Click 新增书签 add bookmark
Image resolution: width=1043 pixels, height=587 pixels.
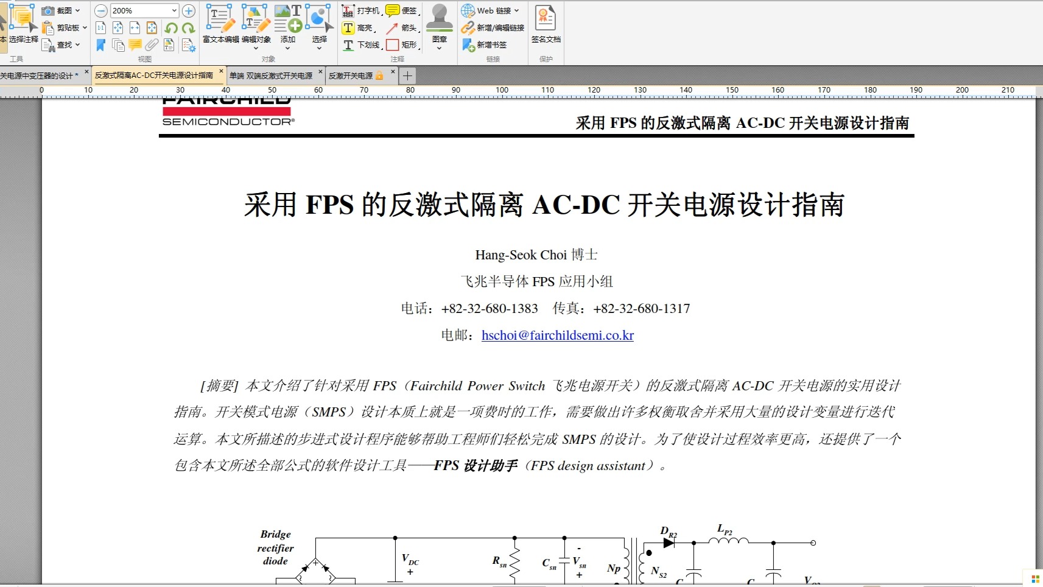pyautogui.click(x=484, y=44)
